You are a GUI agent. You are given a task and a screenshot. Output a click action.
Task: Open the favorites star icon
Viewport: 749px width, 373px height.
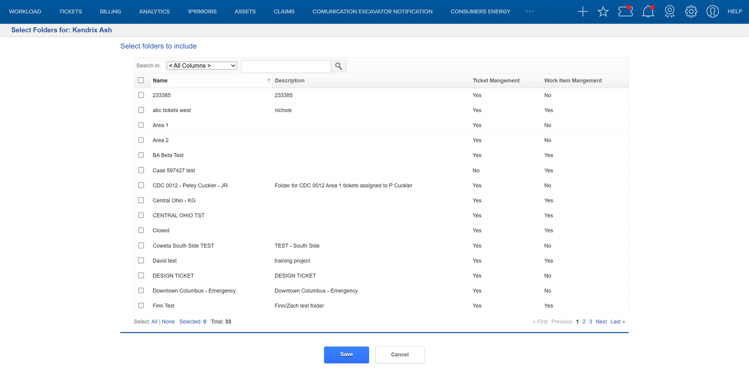click(603, 12)
